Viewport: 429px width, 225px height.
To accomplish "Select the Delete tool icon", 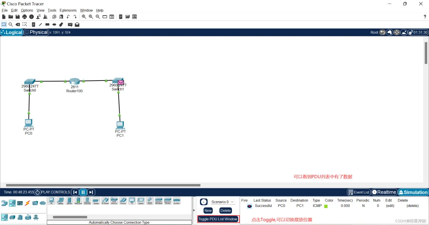I will point(18,25).
